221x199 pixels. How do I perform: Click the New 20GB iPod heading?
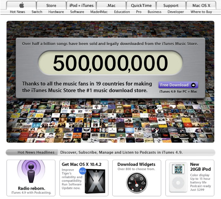pyautogui.click(x=200, y=167)
